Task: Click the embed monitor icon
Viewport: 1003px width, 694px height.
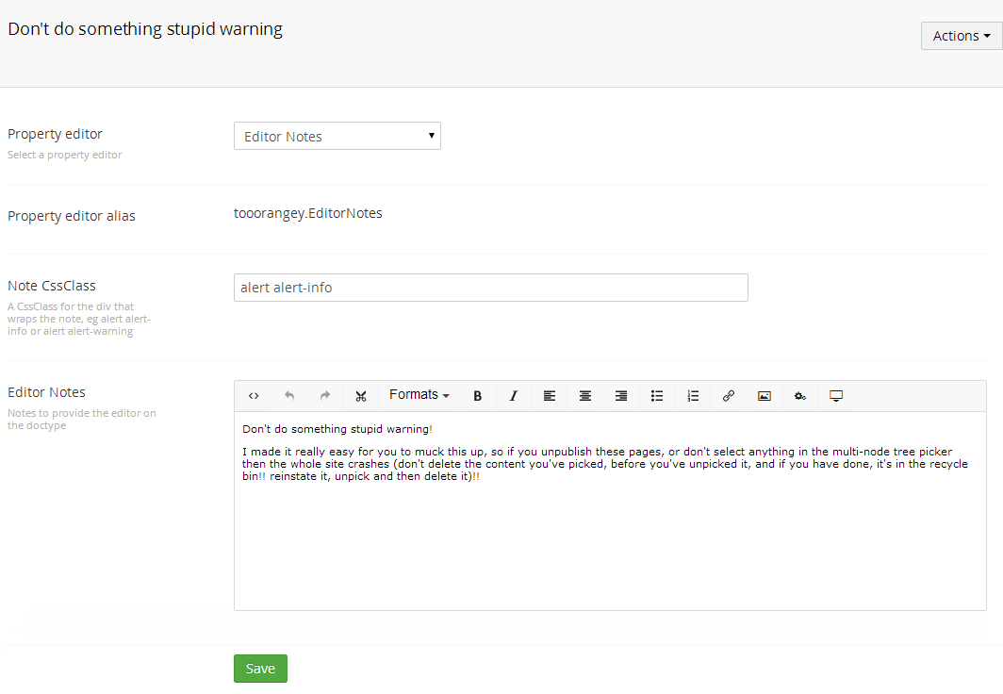Action: pos(836,396)
